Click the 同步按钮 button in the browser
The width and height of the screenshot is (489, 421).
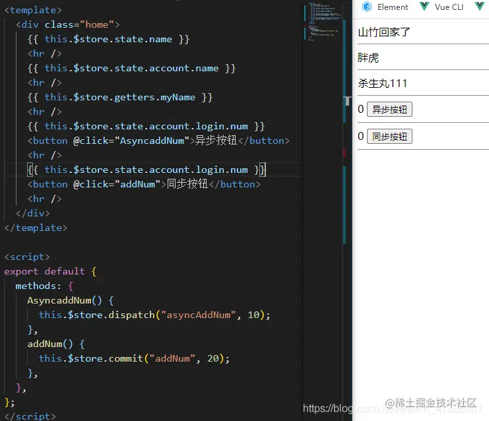click(389, 137)
